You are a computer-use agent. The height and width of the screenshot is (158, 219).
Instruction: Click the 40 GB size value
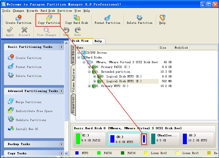click(x=168, y=62)
